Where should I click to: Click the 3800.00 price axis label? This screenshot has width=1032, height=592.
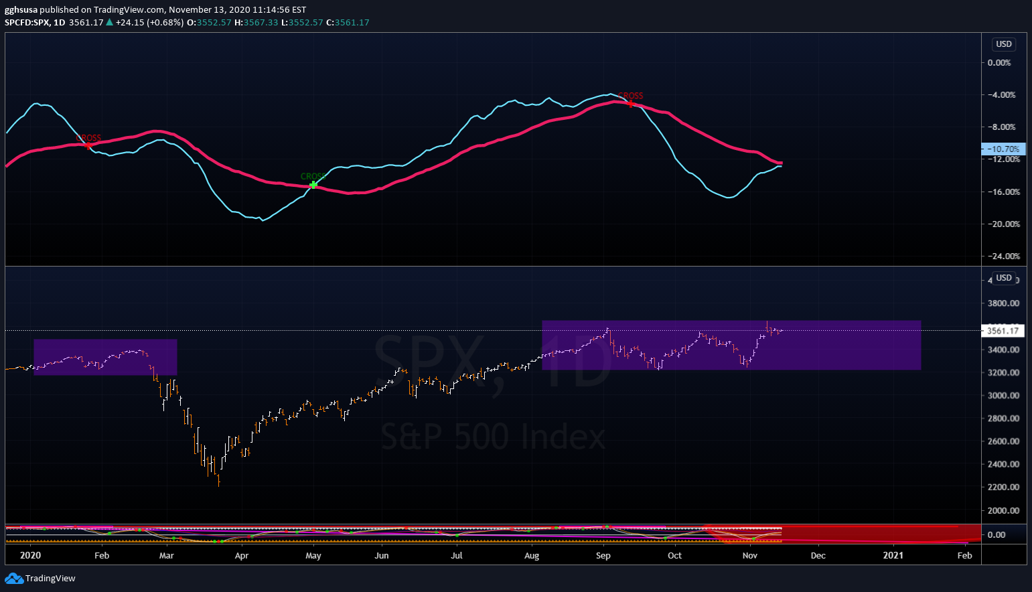click(x=1004, y=303)
